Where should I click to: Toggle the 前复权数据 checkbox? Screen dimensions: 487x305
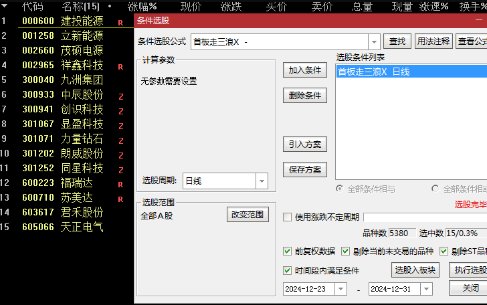pyautogui.click(x=287, y=251)
